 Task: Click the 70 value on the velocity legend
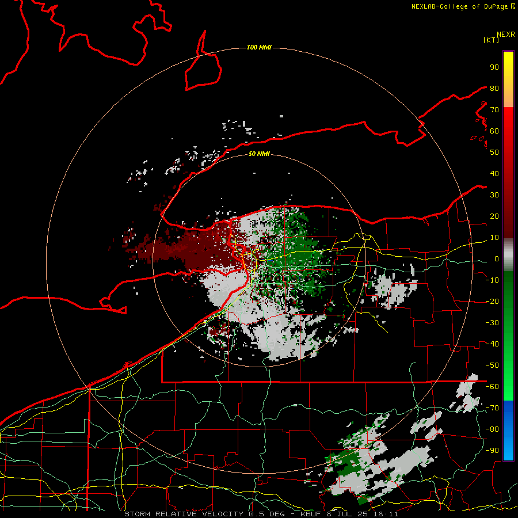[x=494, y=110]
